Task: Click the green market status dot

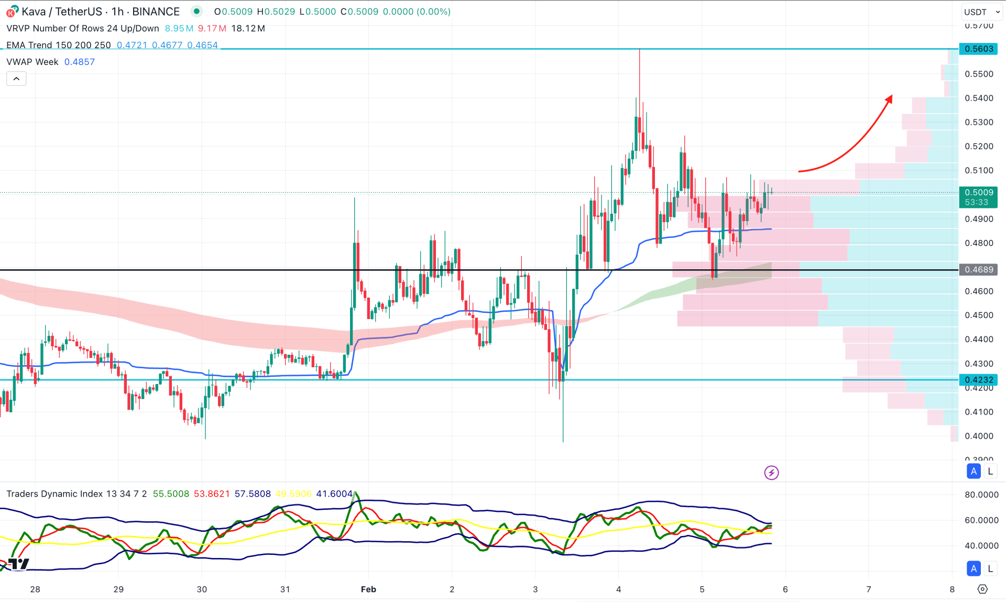Action: tap(196, 11)
